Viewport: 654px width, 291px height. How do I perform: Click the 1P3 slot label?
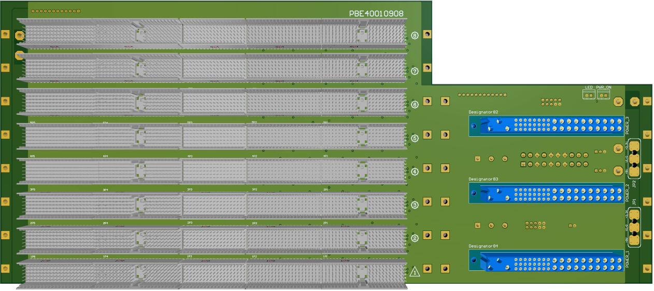coord(190,257)
